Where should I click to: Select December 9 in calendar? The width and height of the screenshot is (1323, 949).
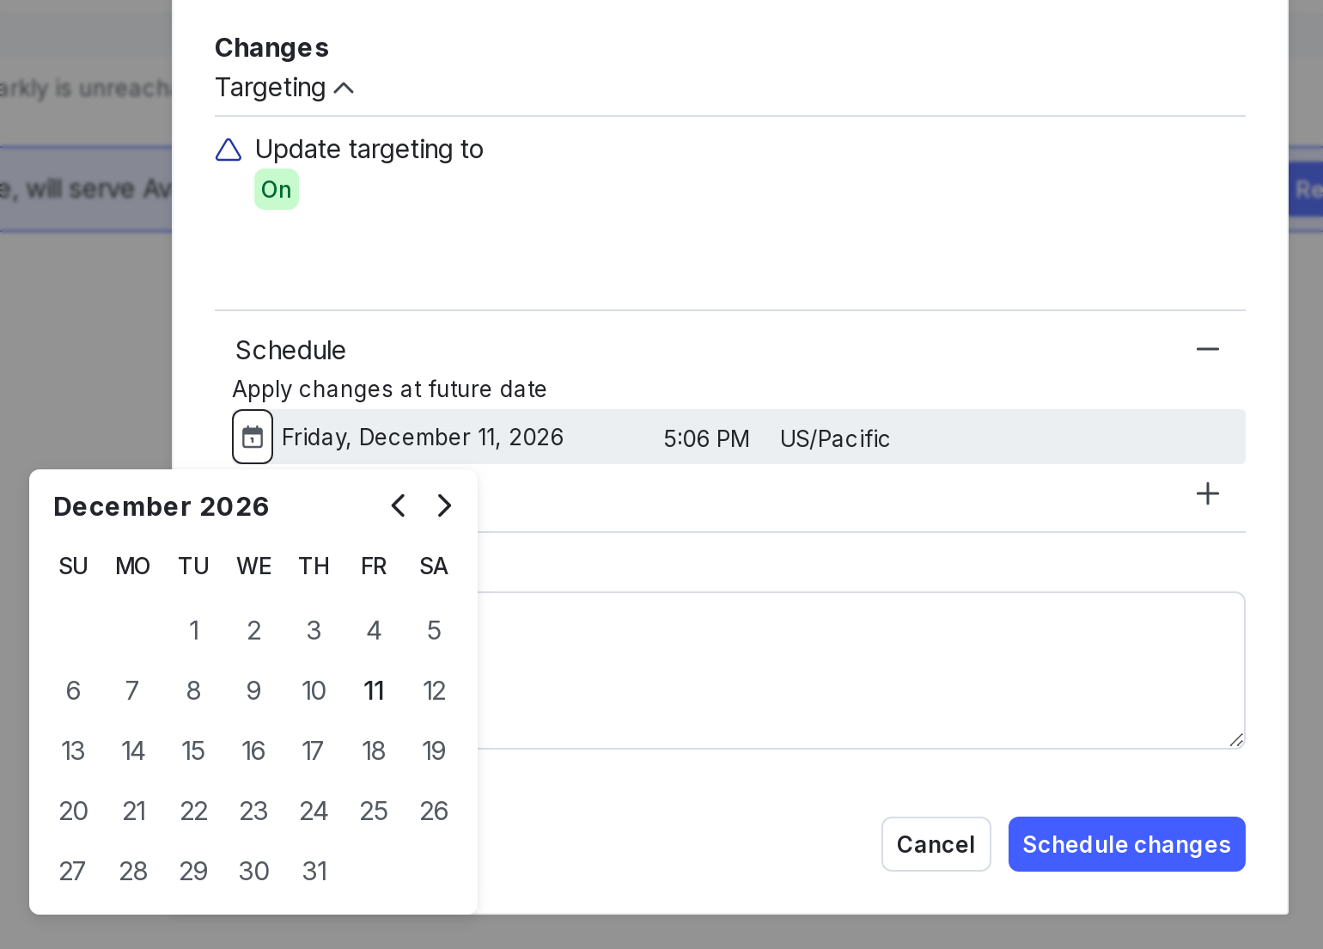click(254, 691)
